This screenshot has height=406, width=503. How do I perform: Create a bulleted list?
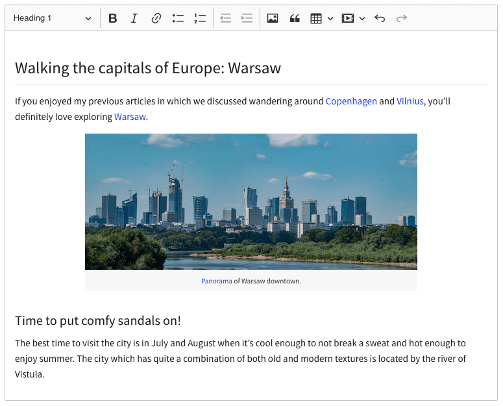click(x=178, y=18)
